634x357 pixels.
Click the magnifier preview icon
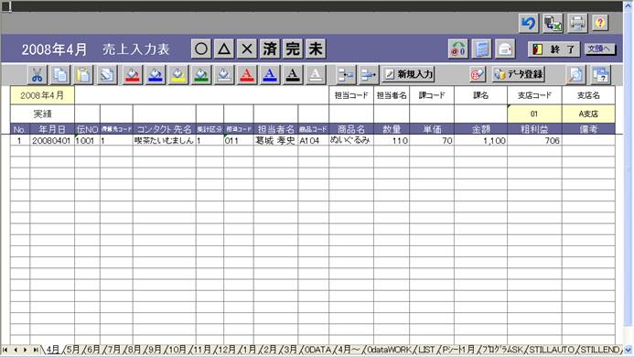[575, 75]
